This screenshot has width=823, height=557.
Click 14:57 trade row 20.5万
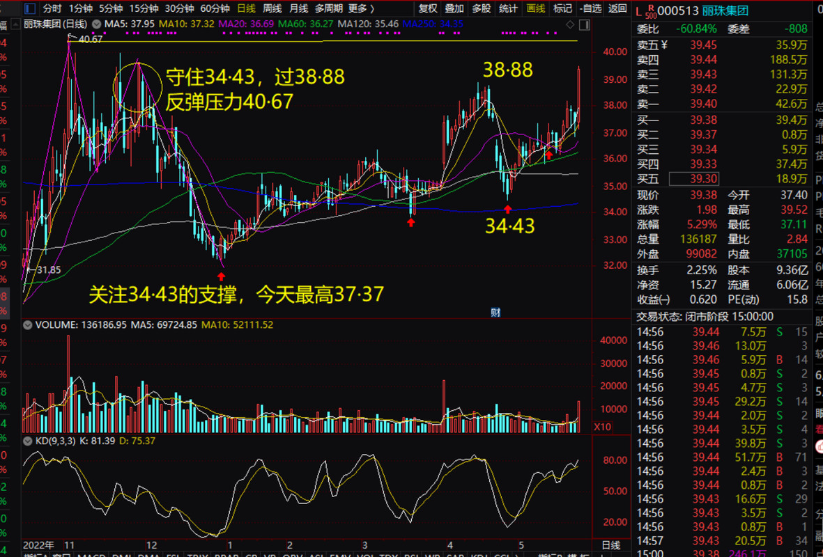pyautogui.click(x=722, y=541)
